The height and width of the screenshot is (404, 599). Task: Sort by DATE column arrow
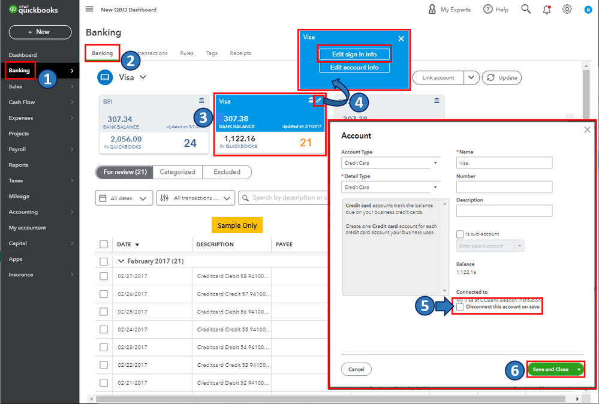click(x=137, y=245)
